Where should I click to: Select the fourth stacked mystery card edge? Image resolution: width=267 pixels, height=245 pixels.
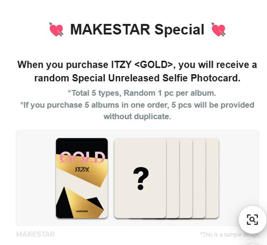click(x=199, y=178)
